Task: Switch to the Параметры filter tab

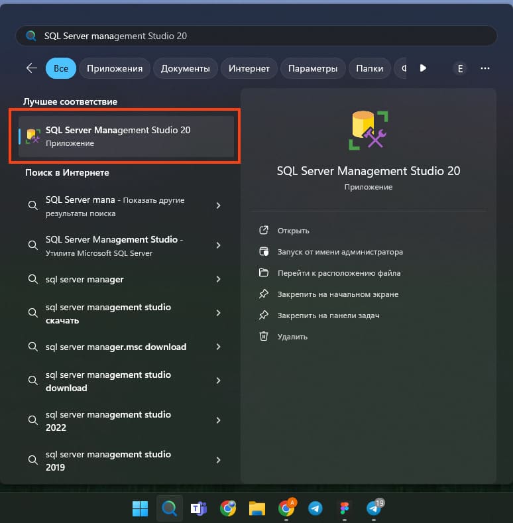Action: click(313, 68)
